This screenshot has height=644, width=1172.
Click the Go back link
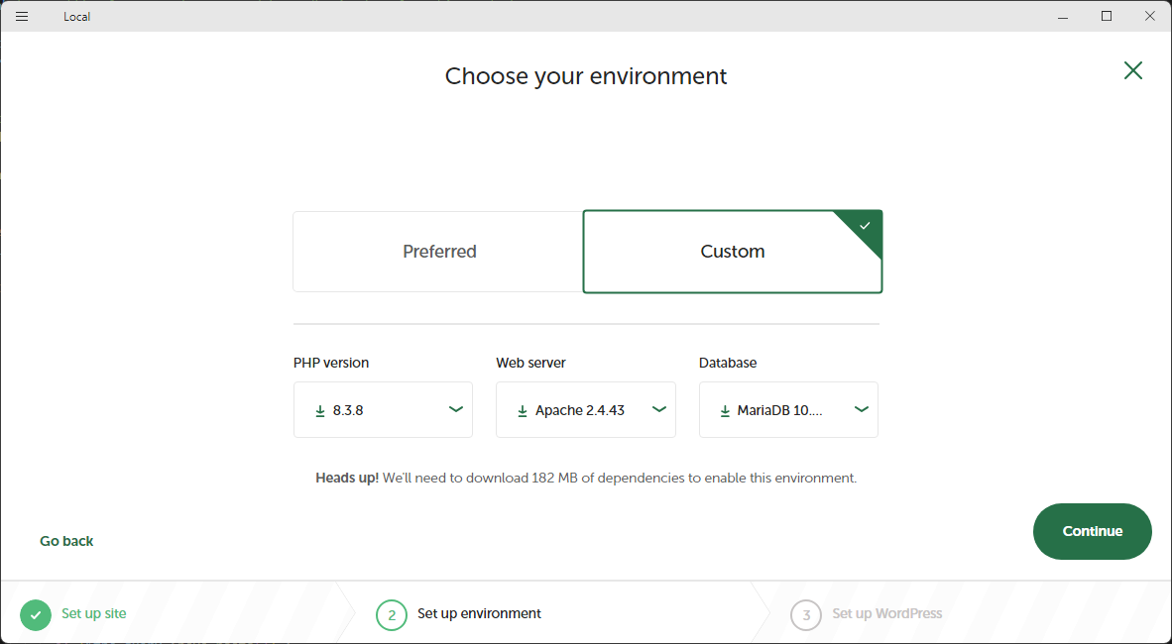pos(66,541)
